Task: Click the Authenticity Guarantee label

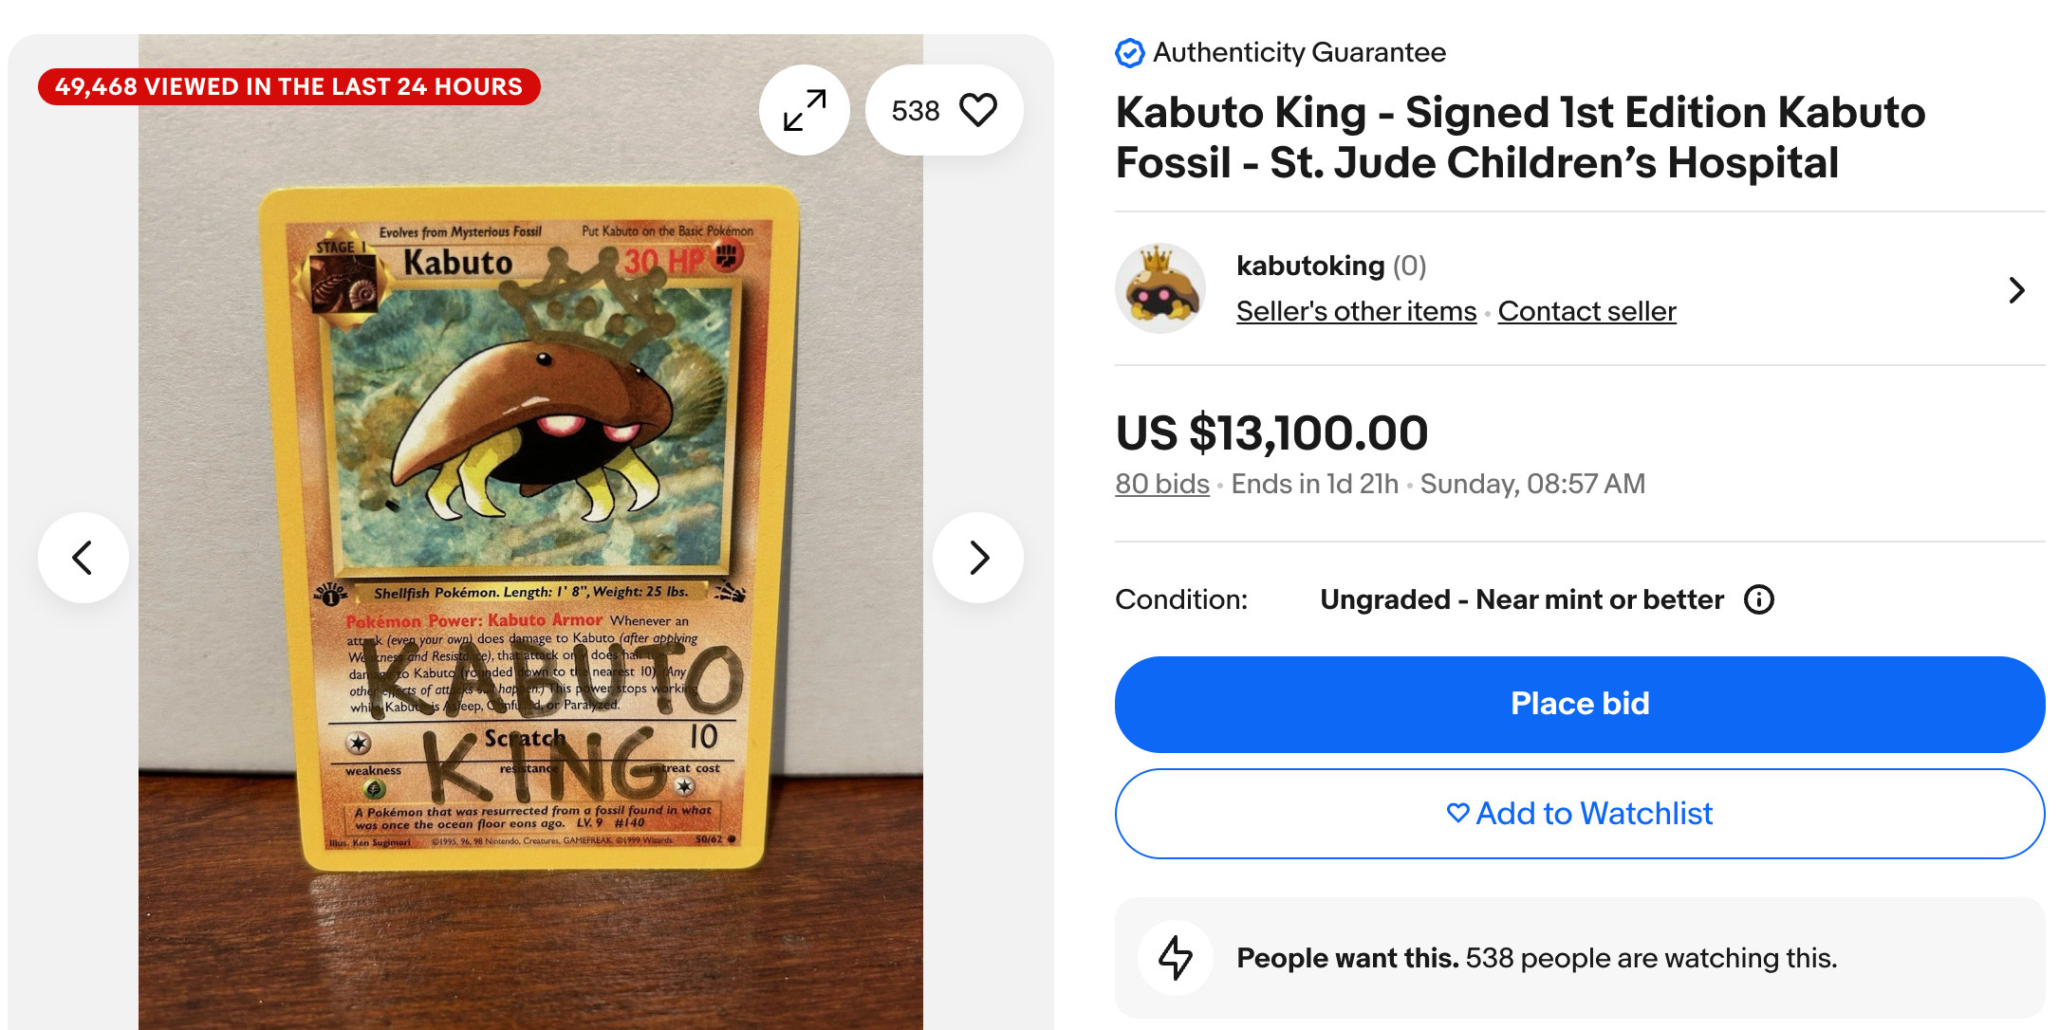Action: 1299,53
